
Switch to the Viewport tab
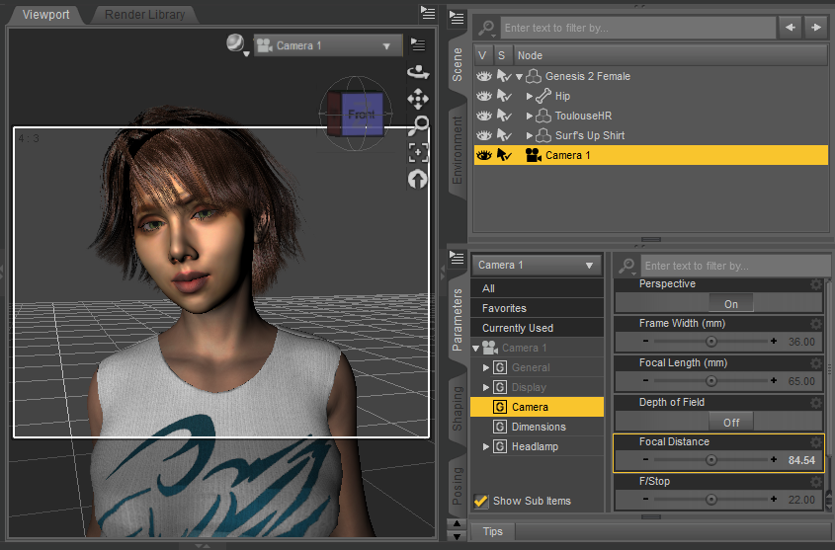coord(45,15)
